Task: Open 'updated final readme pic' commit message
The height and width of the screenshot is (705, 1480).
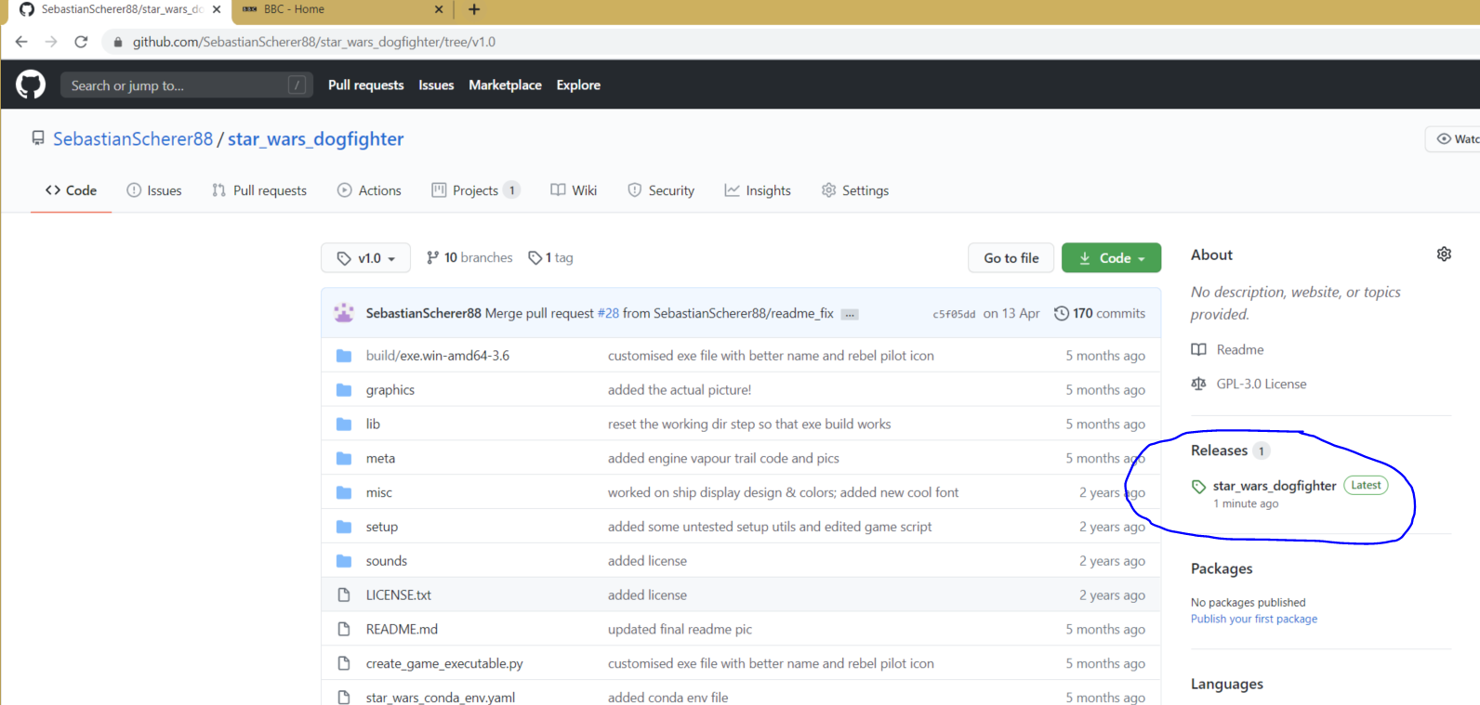Action: tap(681, 630)
